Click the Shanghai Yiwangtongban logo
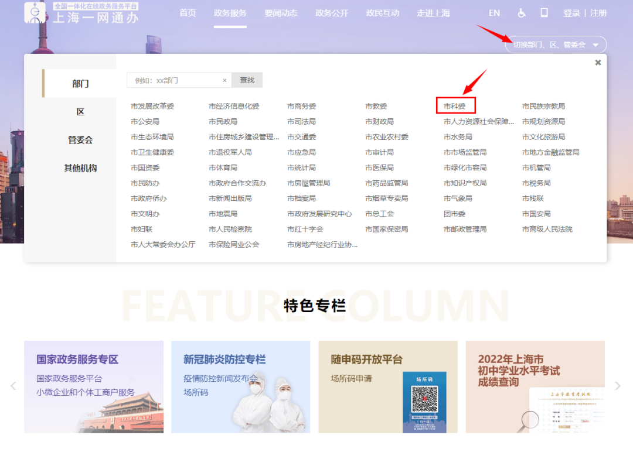The image size is (633, 452). point(81,13)
